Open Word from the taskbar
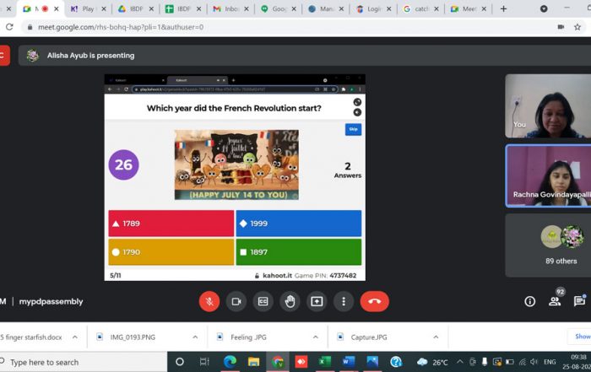The height and width of the screenshot is (372, 591). pyautogui.click(x=348, y=362)
